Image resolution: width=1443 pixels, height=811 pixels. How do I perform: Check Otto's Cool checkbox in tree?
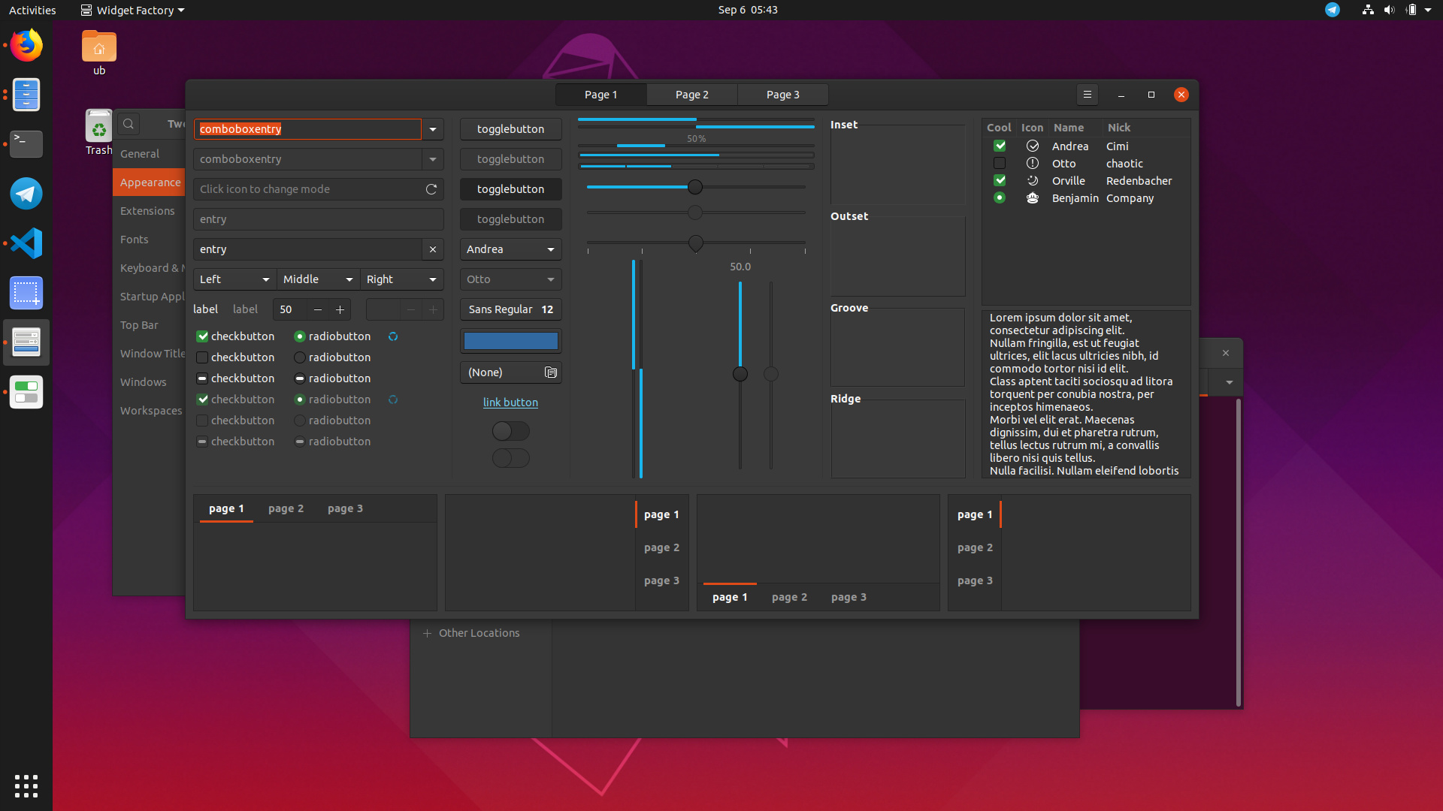pos(1000,164)
